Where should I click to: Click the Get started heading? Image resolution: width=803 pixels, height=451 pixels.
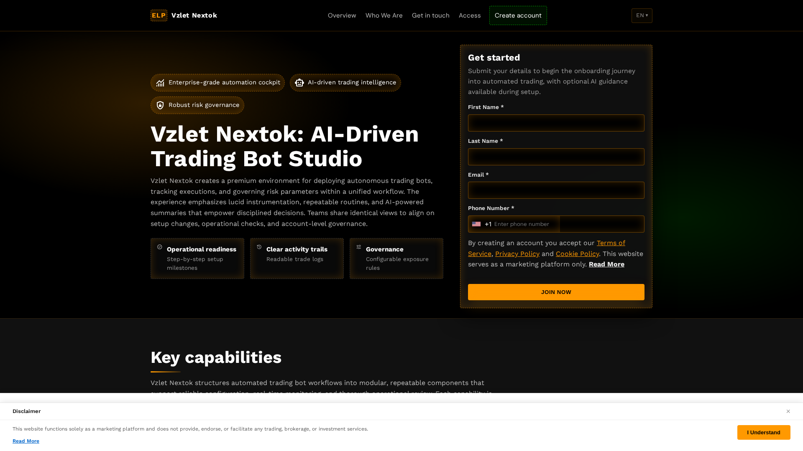[494, 58]
